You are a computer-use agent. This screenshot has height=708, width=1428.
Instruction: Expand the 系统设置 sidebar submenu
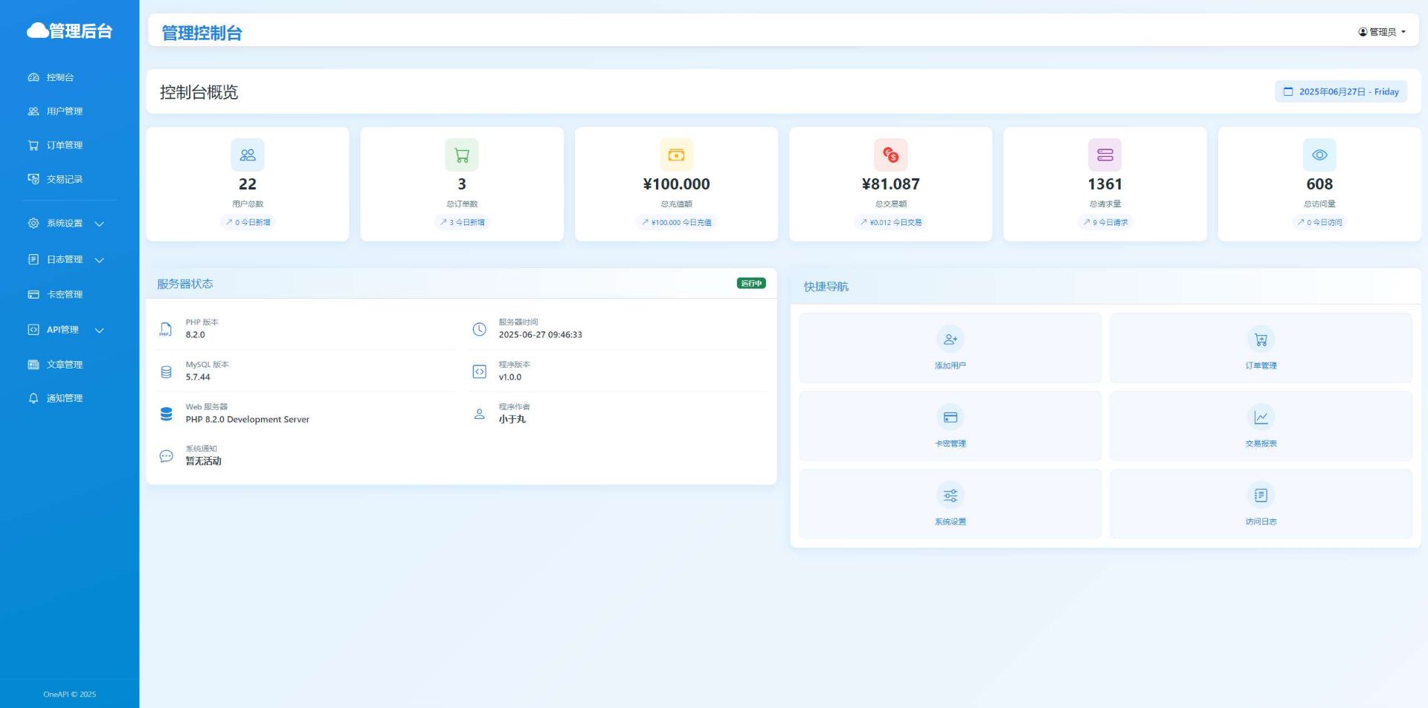coord(65,224)
